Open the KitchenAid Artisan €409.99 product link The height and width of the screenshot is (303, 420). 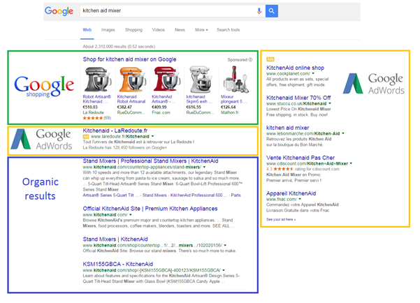pos(164,99)
